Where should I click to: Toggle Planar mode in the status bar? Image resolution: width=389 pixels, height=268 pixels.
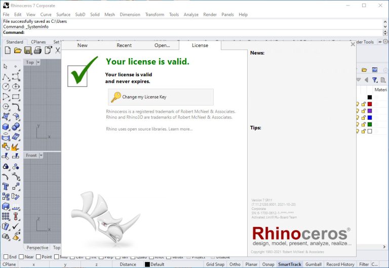tap(251, 264)
